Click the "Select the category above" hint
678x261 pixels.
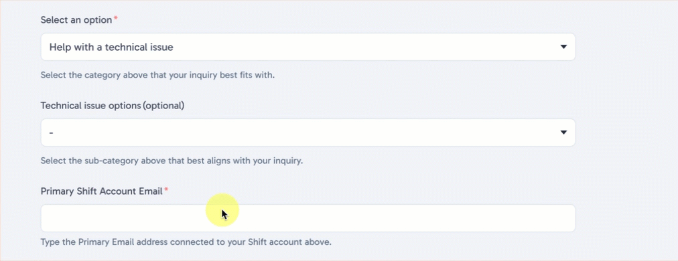pos(158,75)
